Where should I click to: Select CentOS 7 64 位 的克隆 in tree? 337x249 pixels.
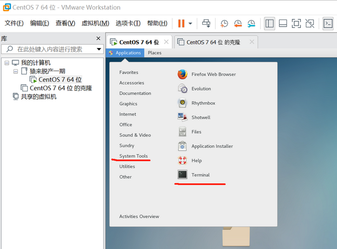pos(61,88)
